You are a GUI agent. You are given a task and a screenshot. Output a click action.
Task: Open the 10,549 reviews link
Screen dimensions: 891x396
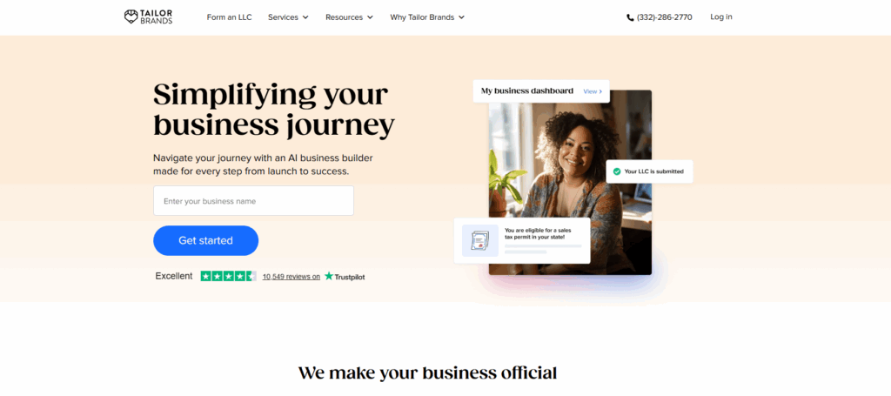pyautogui.click(x=291, y=277)
